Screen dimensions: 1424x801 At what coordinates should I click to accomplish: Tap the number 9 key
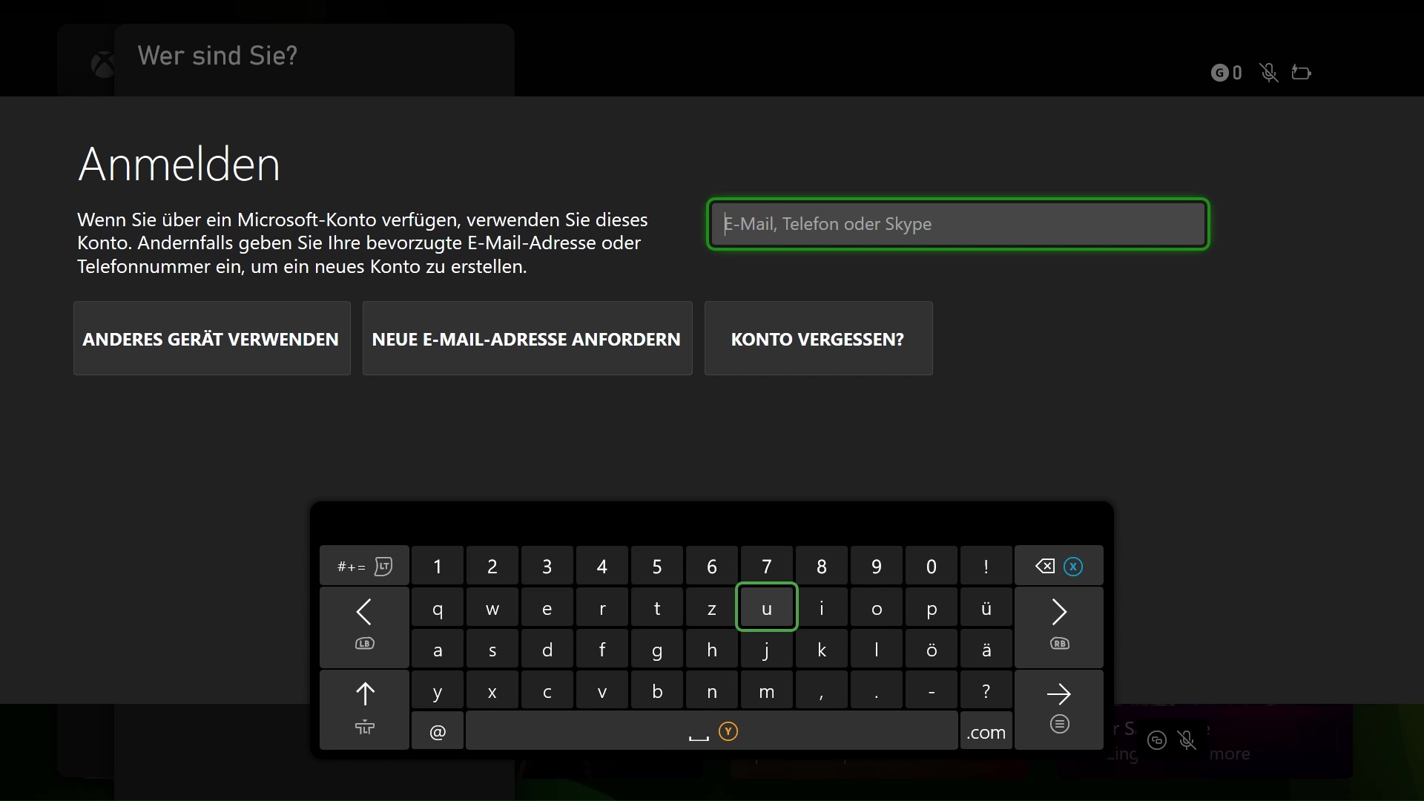click(877, 566)
